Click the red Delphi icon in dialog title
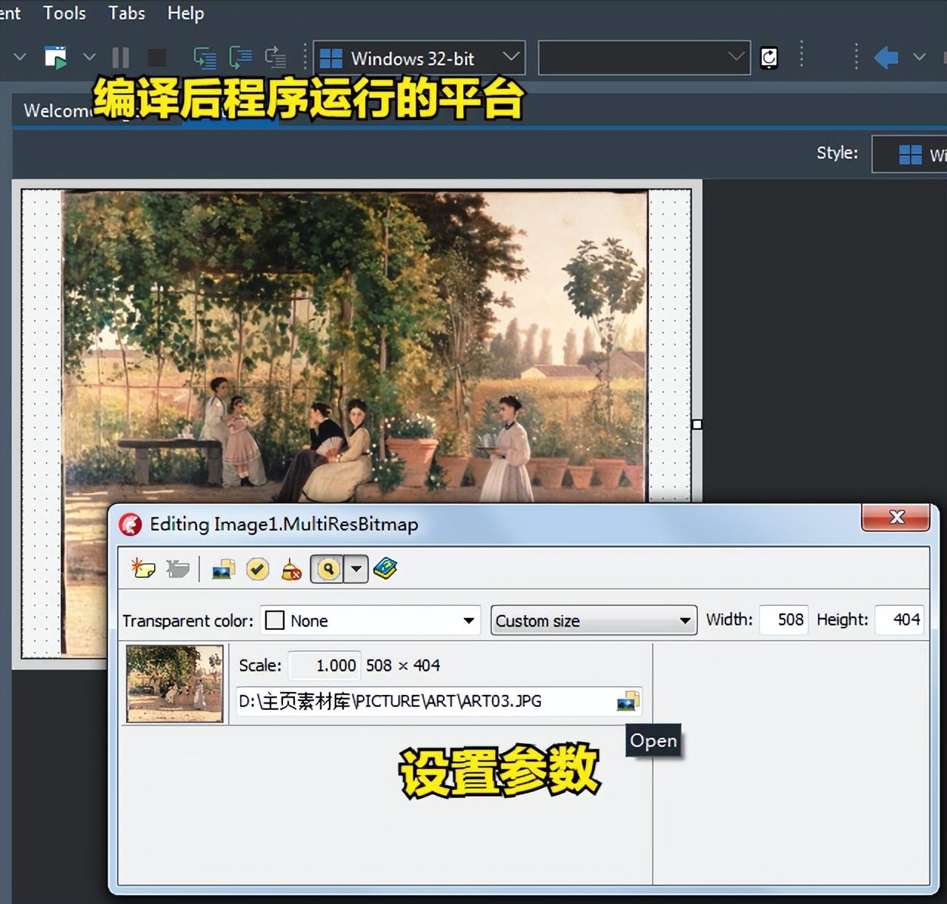The image size is (947, 904). click(130, 525)
